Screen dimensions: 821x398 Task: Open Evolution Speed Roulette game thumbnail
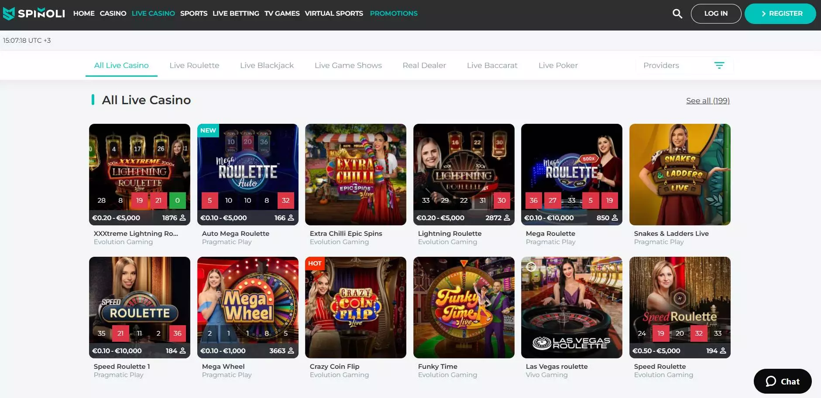(x=680, y=307)
